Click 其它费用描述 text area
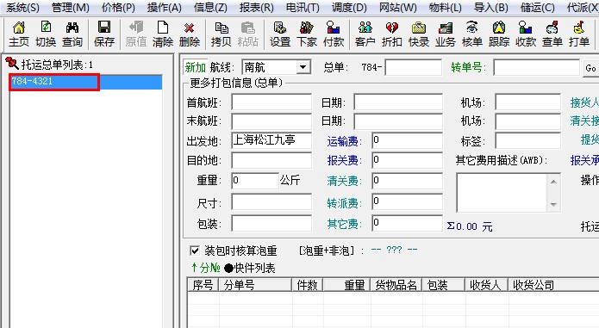The width and height of the screenshot is (599, 328). pyautogui.click(x=502, y=193)
